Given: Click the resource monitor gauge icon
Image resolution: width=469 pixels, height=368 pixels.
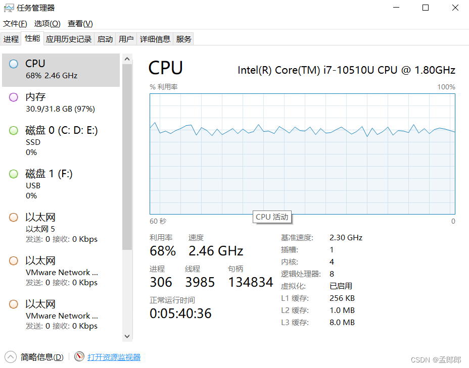Looking at the screenshot, I should [79, 356].
